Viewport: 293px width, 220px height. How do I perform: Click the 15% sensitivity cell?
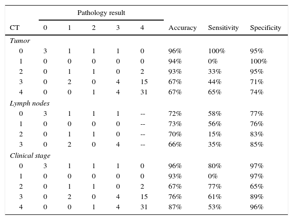[215, 135]
